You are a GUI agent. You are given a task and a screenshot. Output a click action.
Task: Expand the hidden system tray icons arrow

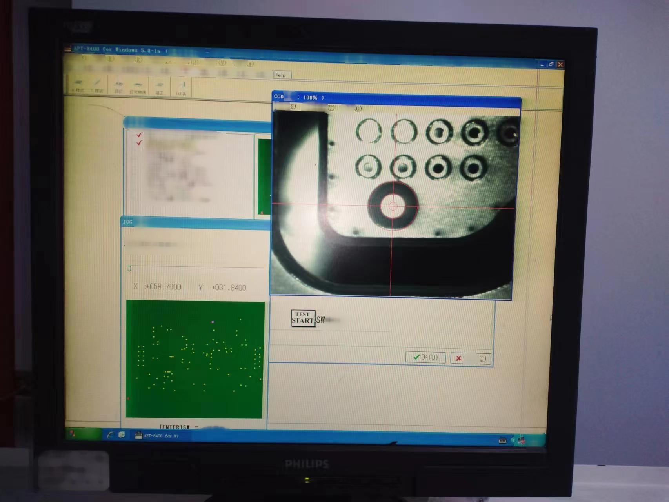[513, 440]
